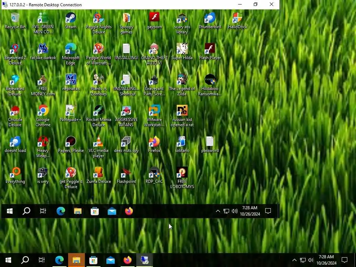The height and width of the screenshot is (267, 356).
Task: Click the remote session clock showing 7:28 AM
Action: (250, 211)
